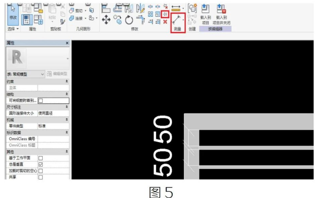Screen dimensions: 317x198
Task: Click the 创建 panel label
Action: [x=192, y=29]
